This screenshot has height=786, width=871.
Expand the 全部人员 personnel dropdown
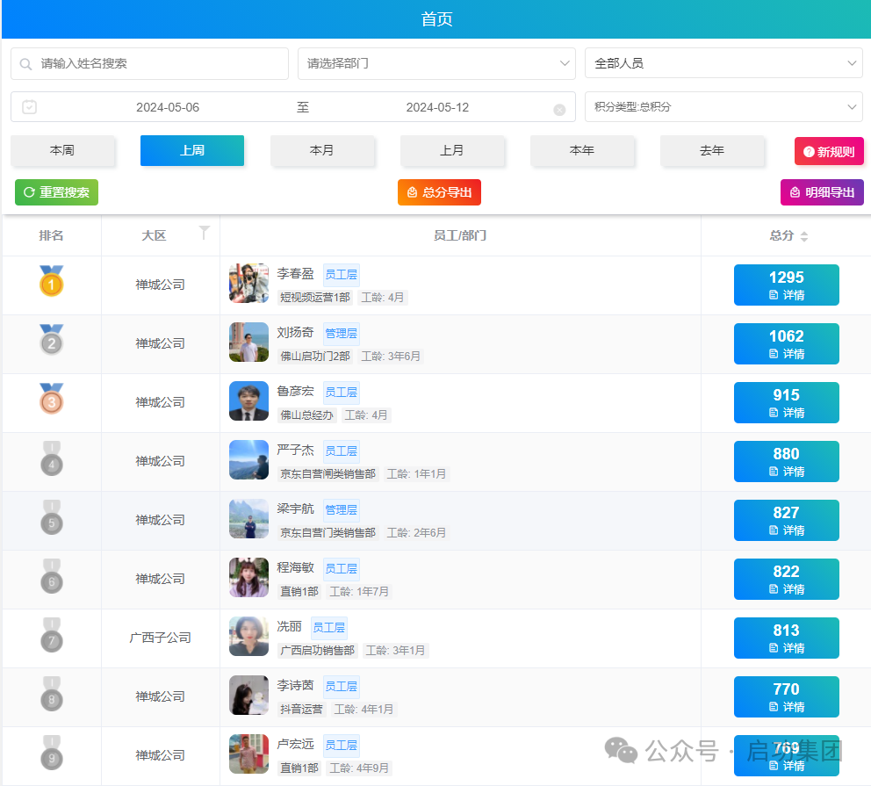pos(723,63)
